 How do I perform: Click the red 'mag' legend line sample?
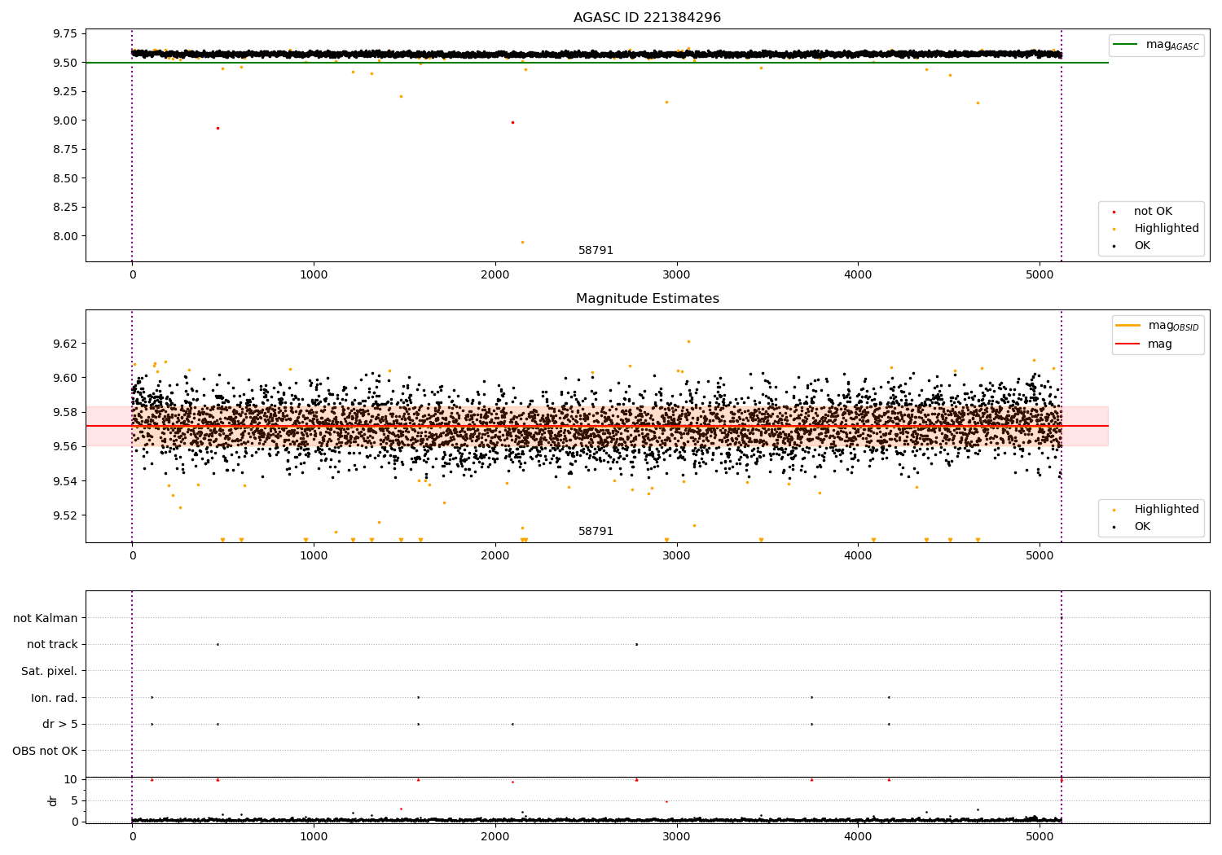pyautogui.click(x=1128, y=344)
